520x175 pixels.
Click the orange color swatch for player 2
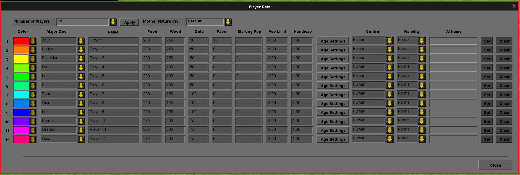[21, 50]
